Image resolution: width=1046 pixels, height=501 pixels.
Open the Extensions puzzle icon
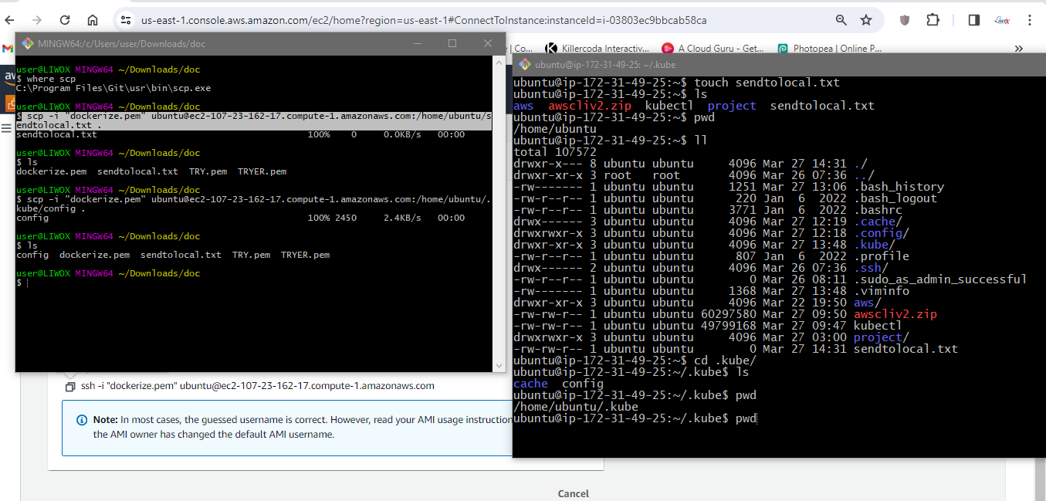pyautogui.click(x=933, y=20)
